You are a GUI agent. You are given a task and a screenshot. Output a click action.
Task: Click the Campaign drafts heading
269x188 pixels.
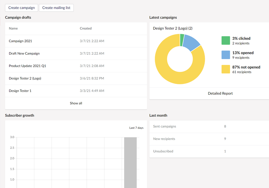click(18, 18)
